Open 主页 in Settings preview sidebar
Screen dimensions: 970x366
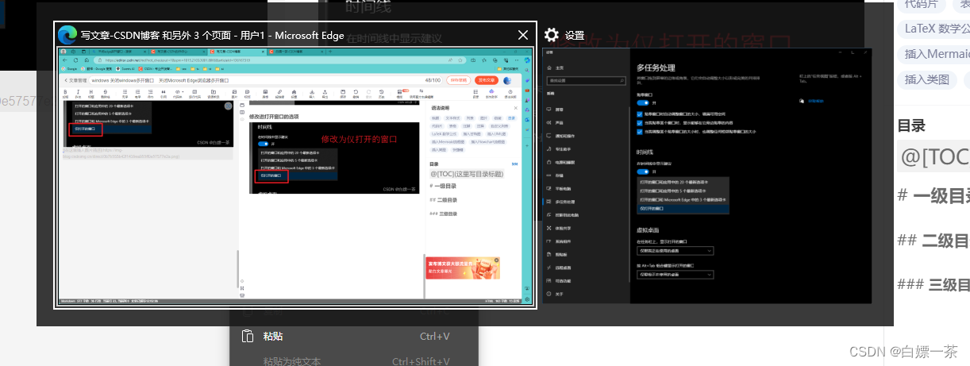[560, 67]
